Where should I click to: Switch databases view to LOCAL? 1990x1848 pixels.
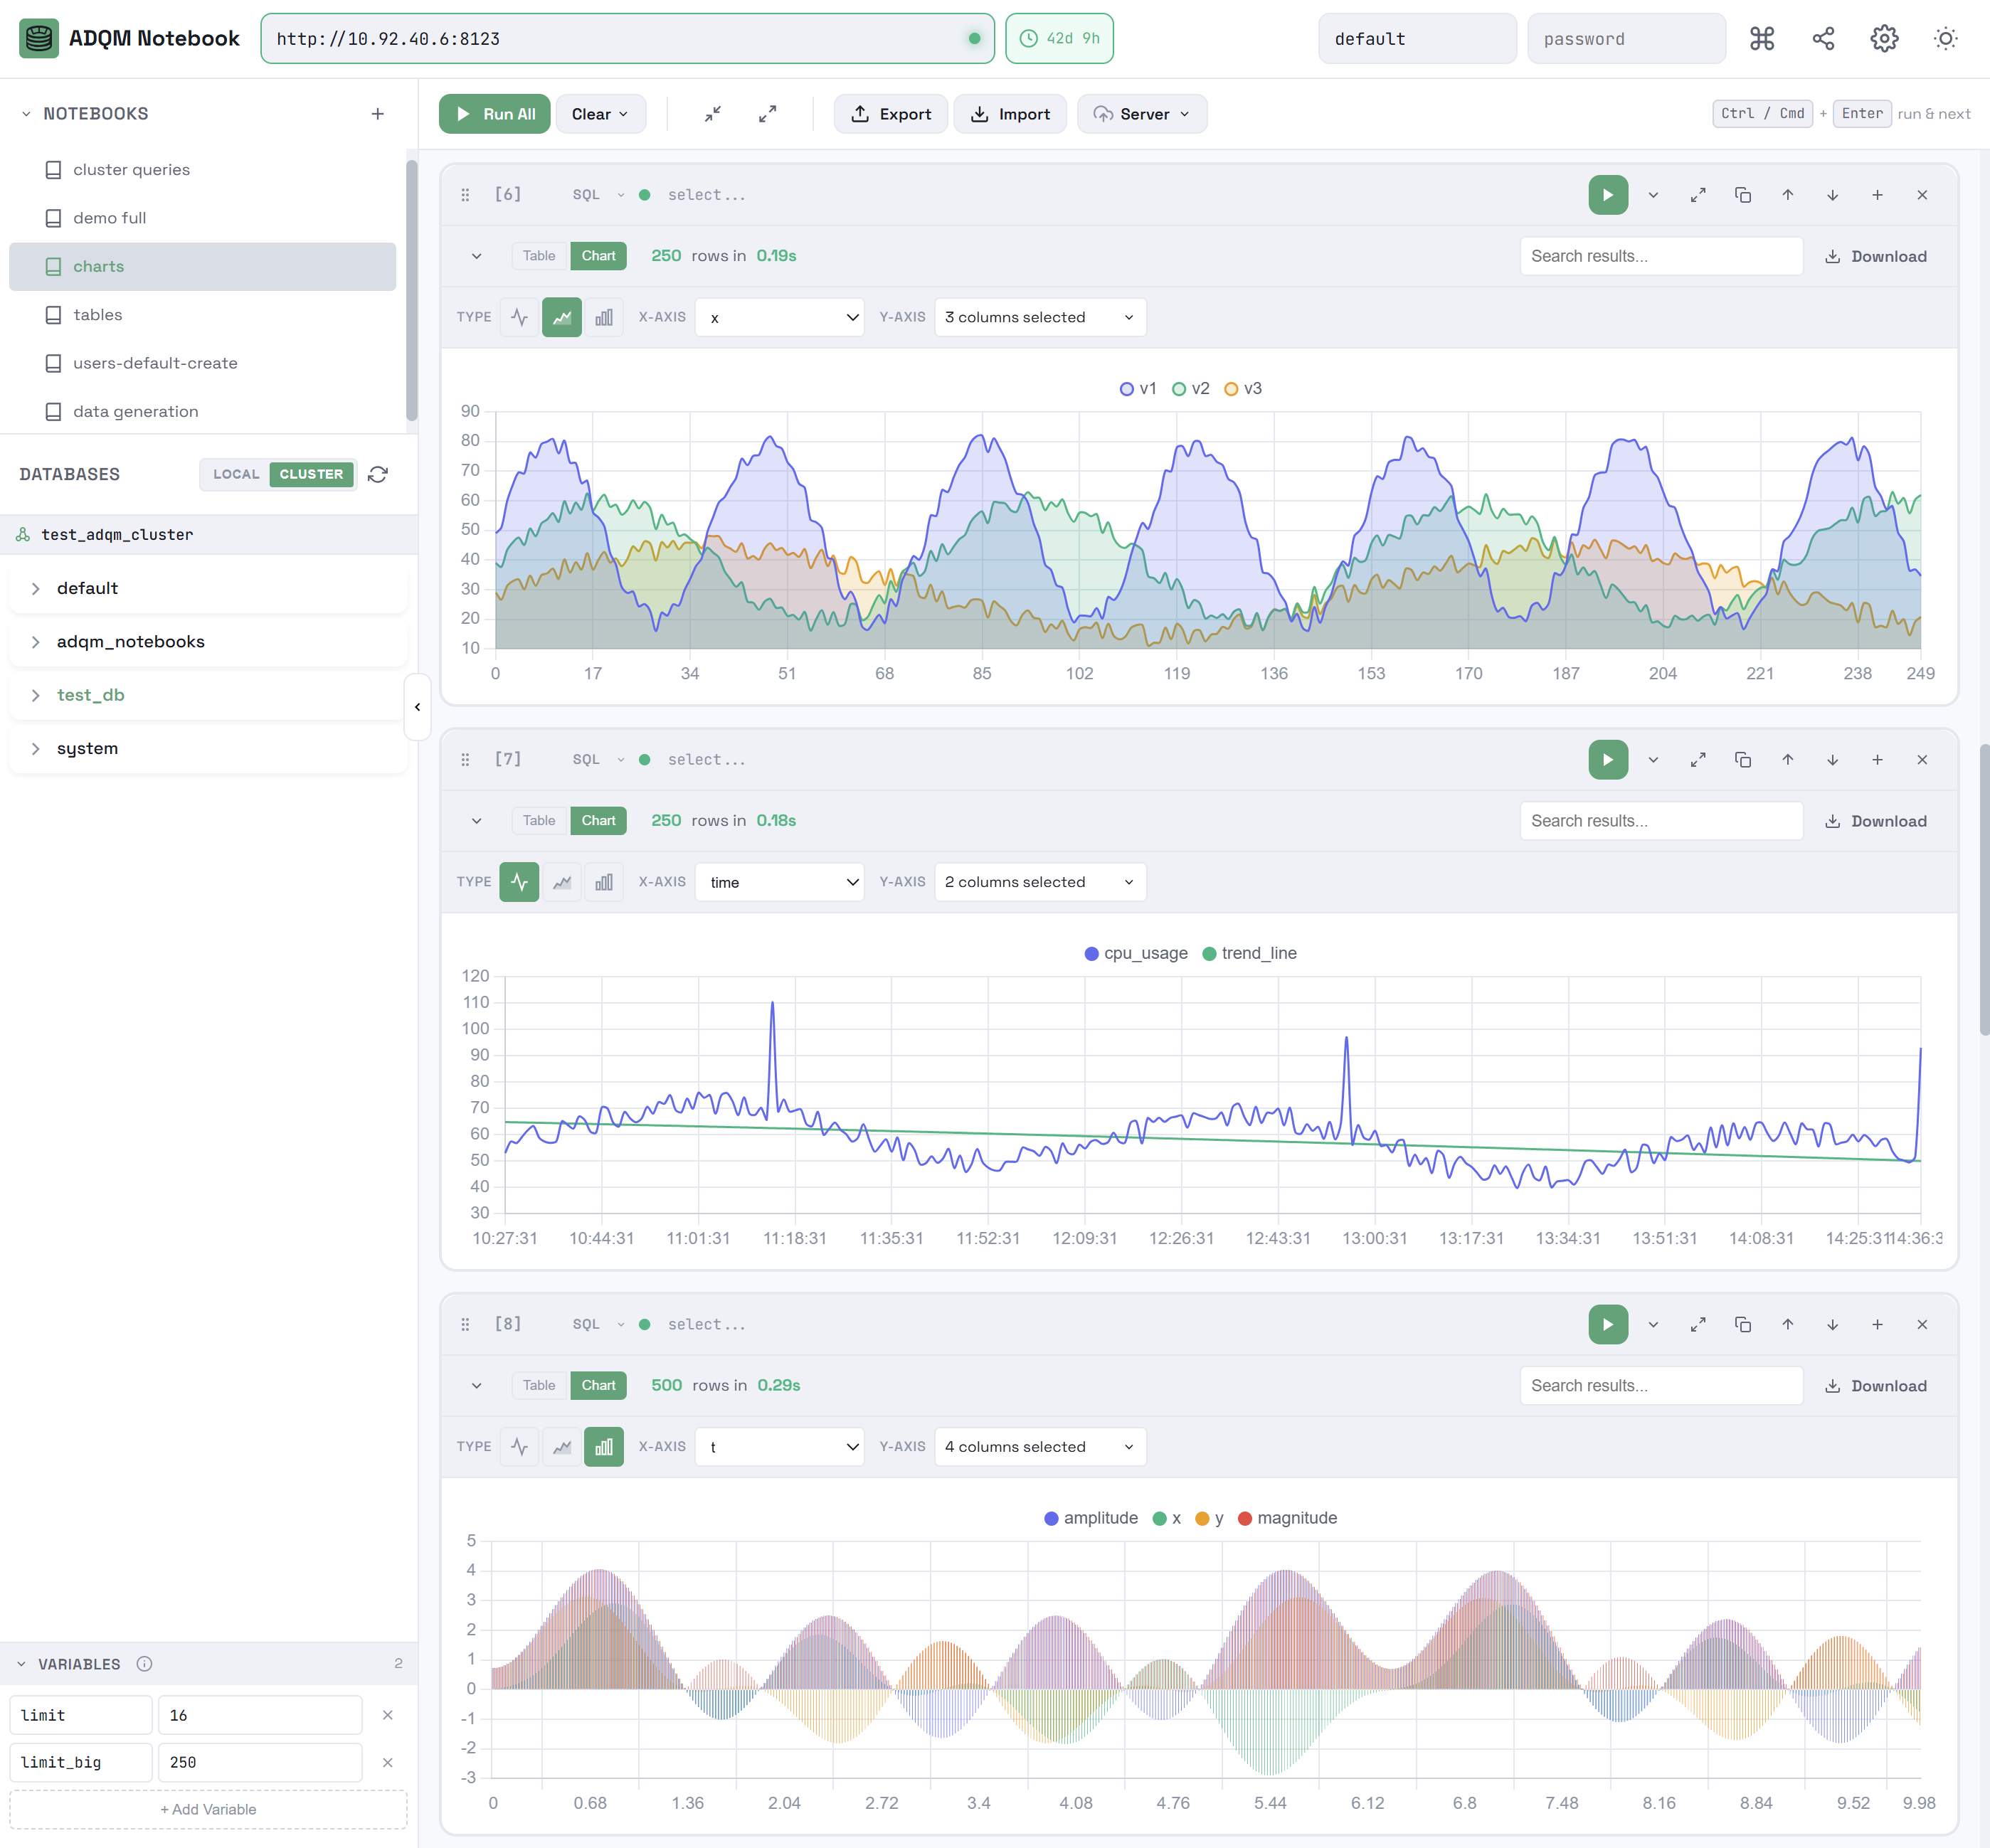[x=235, y=474]
